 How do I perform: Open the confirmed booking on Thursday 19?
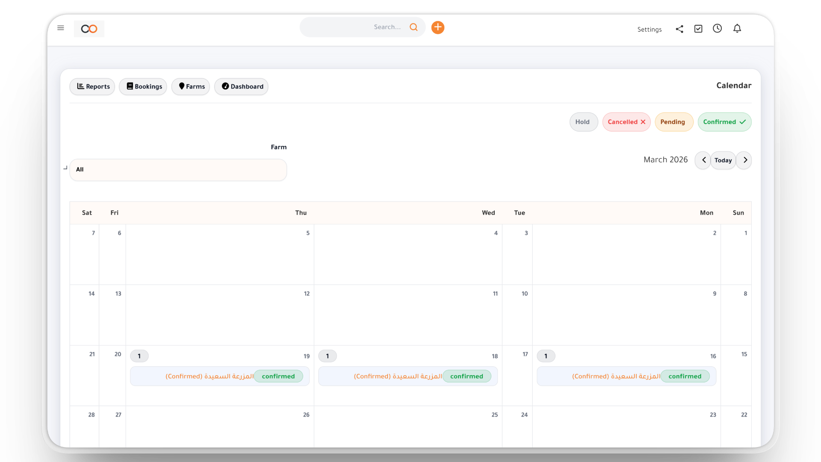(x=219, y=376)
